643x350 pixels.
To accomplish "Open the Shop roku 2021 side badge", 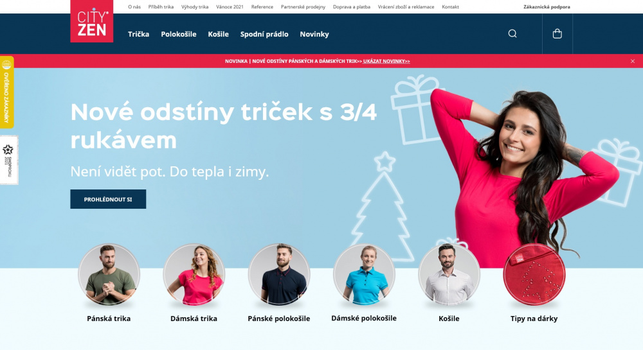I will (8, 160).
